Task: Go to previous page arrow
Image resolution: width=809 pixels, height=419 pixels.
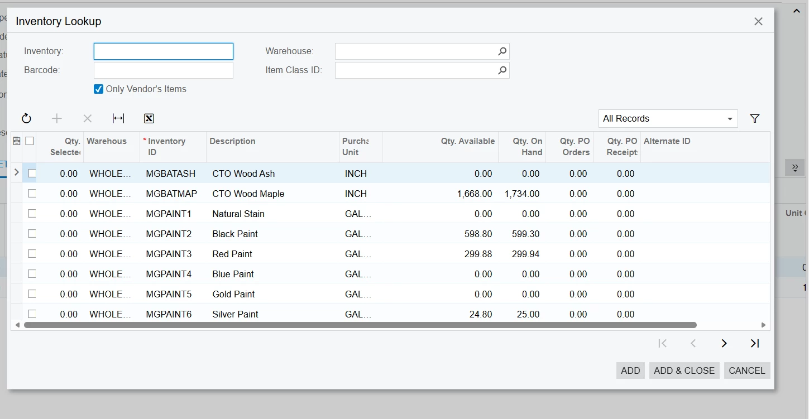Action: point(693,344)
